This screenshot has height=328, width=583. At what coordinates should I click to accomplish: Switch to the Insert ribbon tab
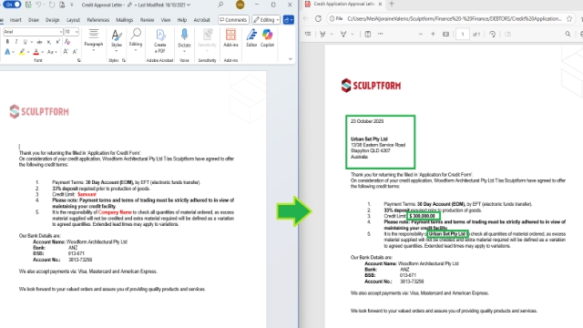(x=15, y=20)
